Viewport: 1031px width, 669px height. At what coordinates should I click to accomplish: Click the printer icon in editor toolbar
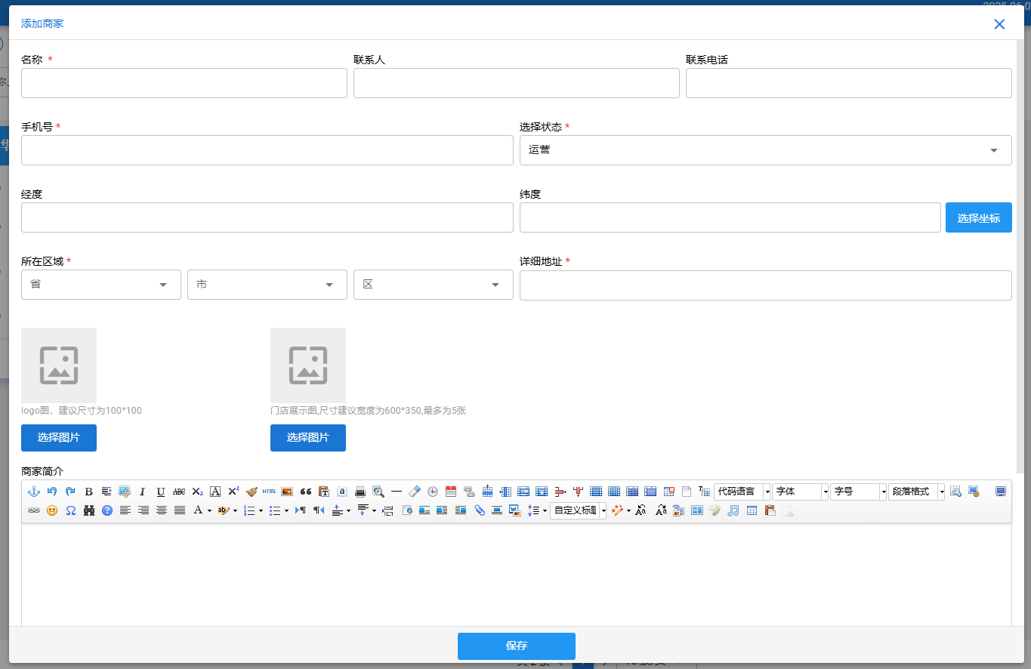(x=360, y=492)
